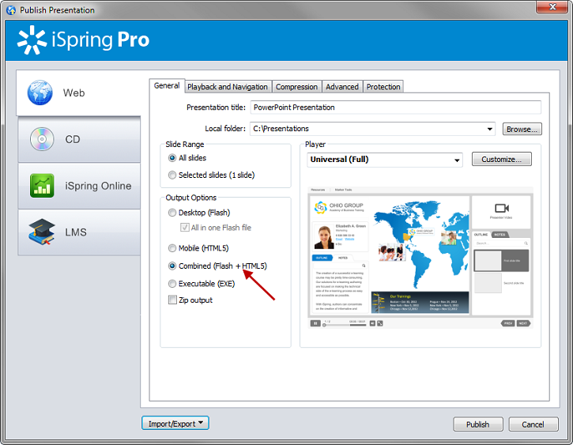The height and width of the screenshot is (445, 573).
Task: Open the Universal (Full) player dropdown
Action: tap(385, 160)
